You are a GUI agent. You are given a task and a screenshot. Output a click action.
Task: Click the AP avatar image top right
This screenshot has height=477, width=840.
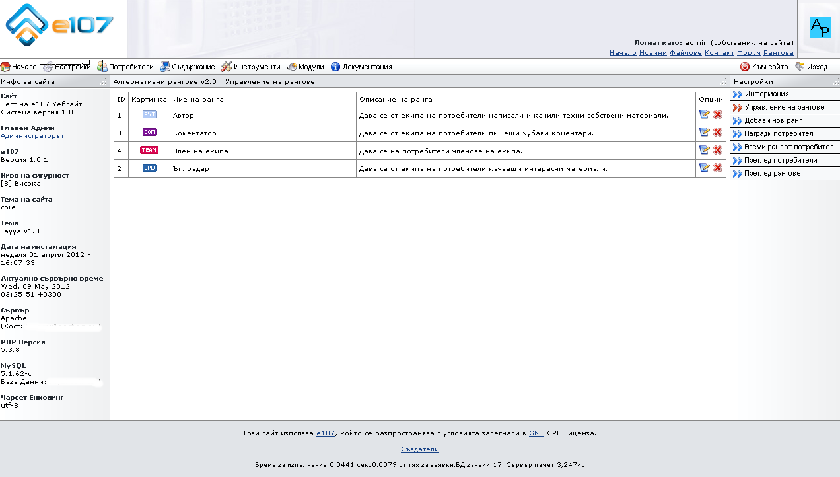(x=820, y=29)
